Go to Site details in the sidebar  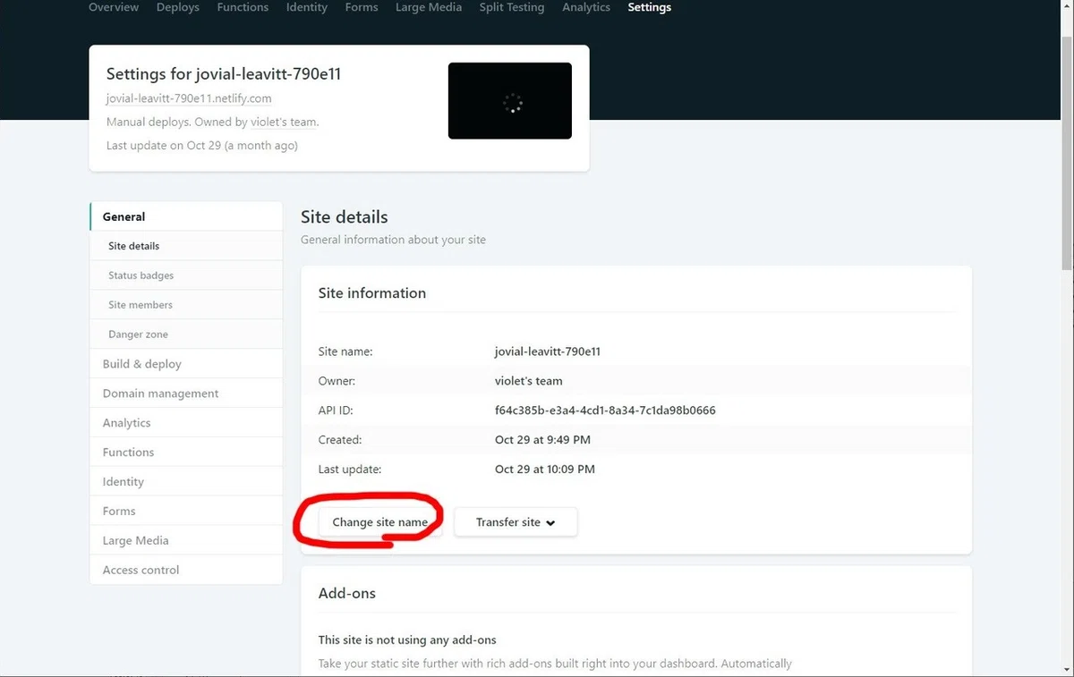pos(186,246)
